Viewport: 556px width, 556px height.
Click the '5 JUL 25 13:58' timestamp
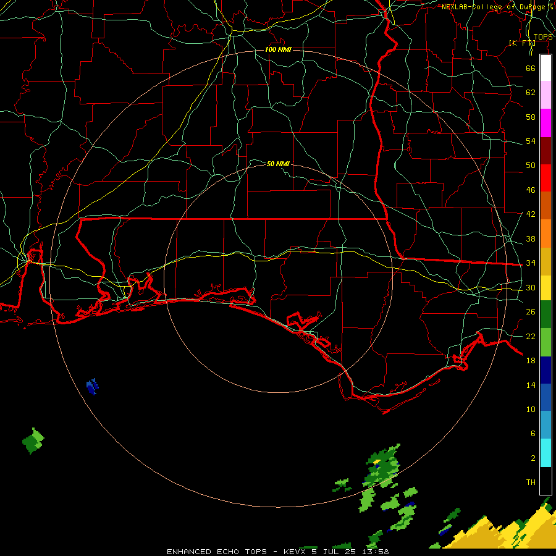(350, 552)
